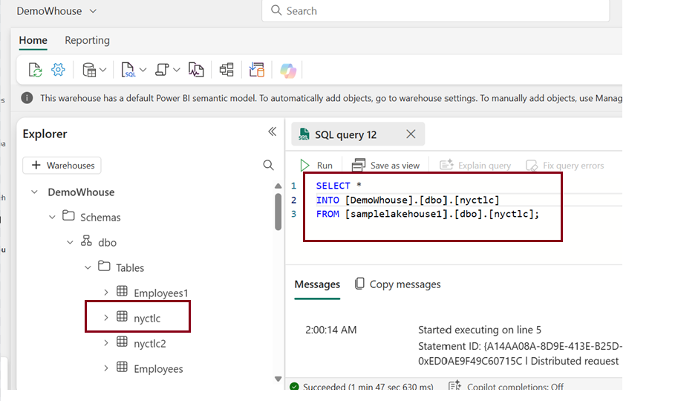678x401 pixels.
Task: Collapse the Tables folder in the Explorer
Action: 88,267
